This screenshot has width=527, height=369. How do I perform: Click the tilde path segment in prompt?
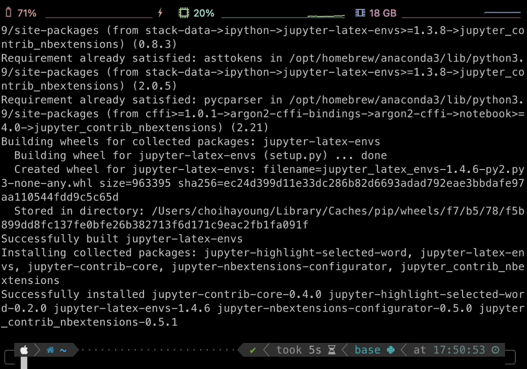tap(63, 350)
